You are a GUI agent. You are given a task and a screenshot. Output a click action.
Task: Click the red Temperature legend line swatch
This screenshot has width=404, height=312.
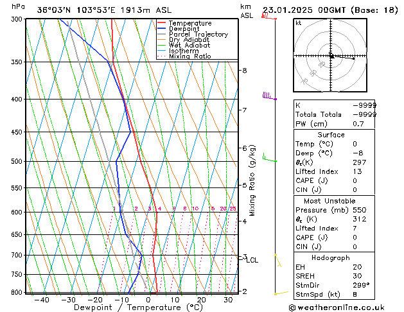pyautogui.click(x=162, y=23)
